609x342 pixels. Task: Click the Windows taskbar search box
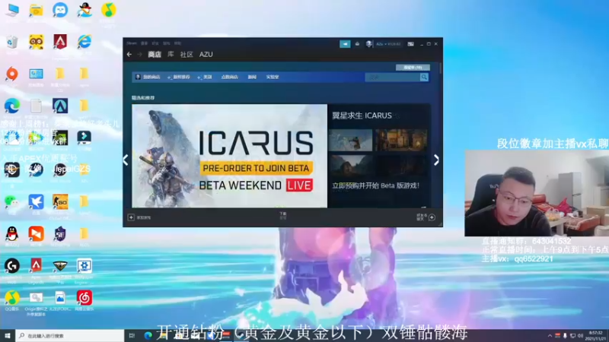click(69, 336)
